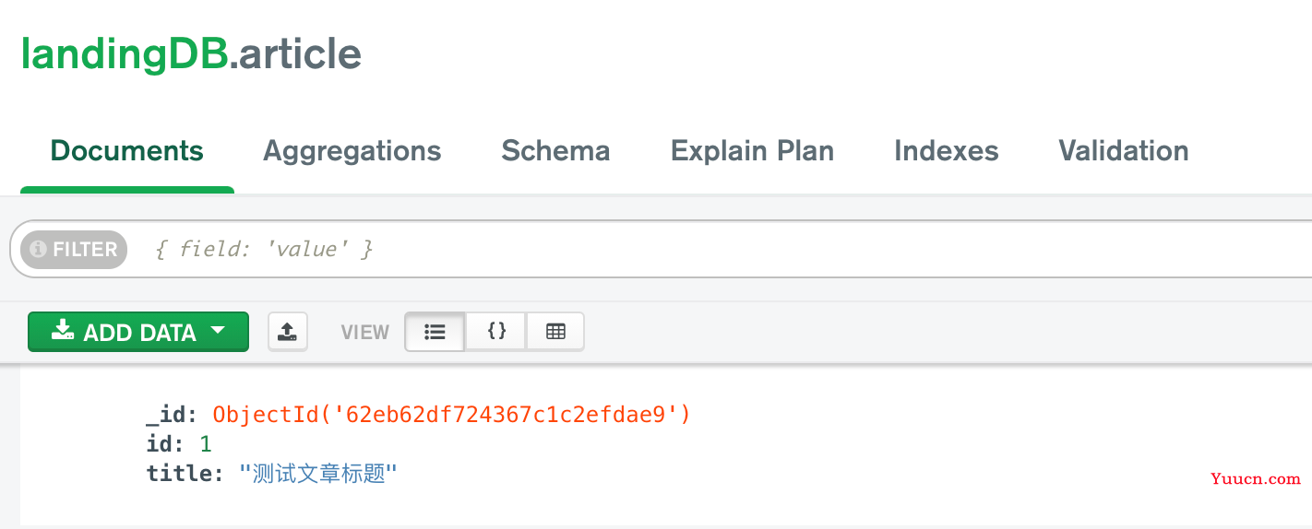Open the Aggregations tab
Screen dimensions: 1312x529
(352, 151)
